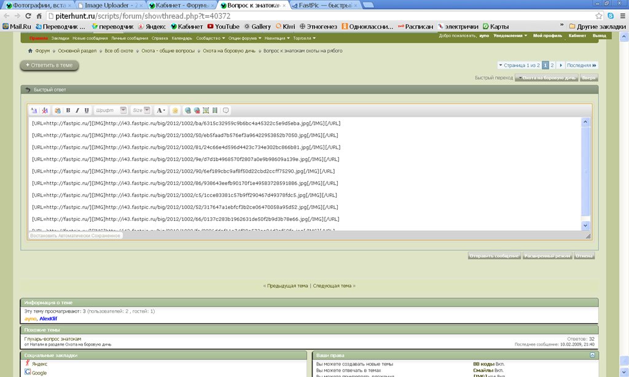Open Глухарь-вопрос знатокам similar thread
The image size is (629, 377).
(53, 339)
